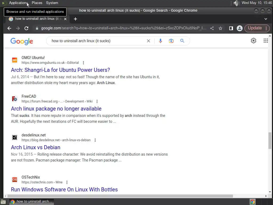
Task: Click the ostechnix.com URL breadcrumb
Action: (42, 182)
